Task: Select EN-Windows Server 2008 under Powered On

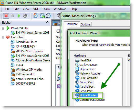Action: [33, 33]
